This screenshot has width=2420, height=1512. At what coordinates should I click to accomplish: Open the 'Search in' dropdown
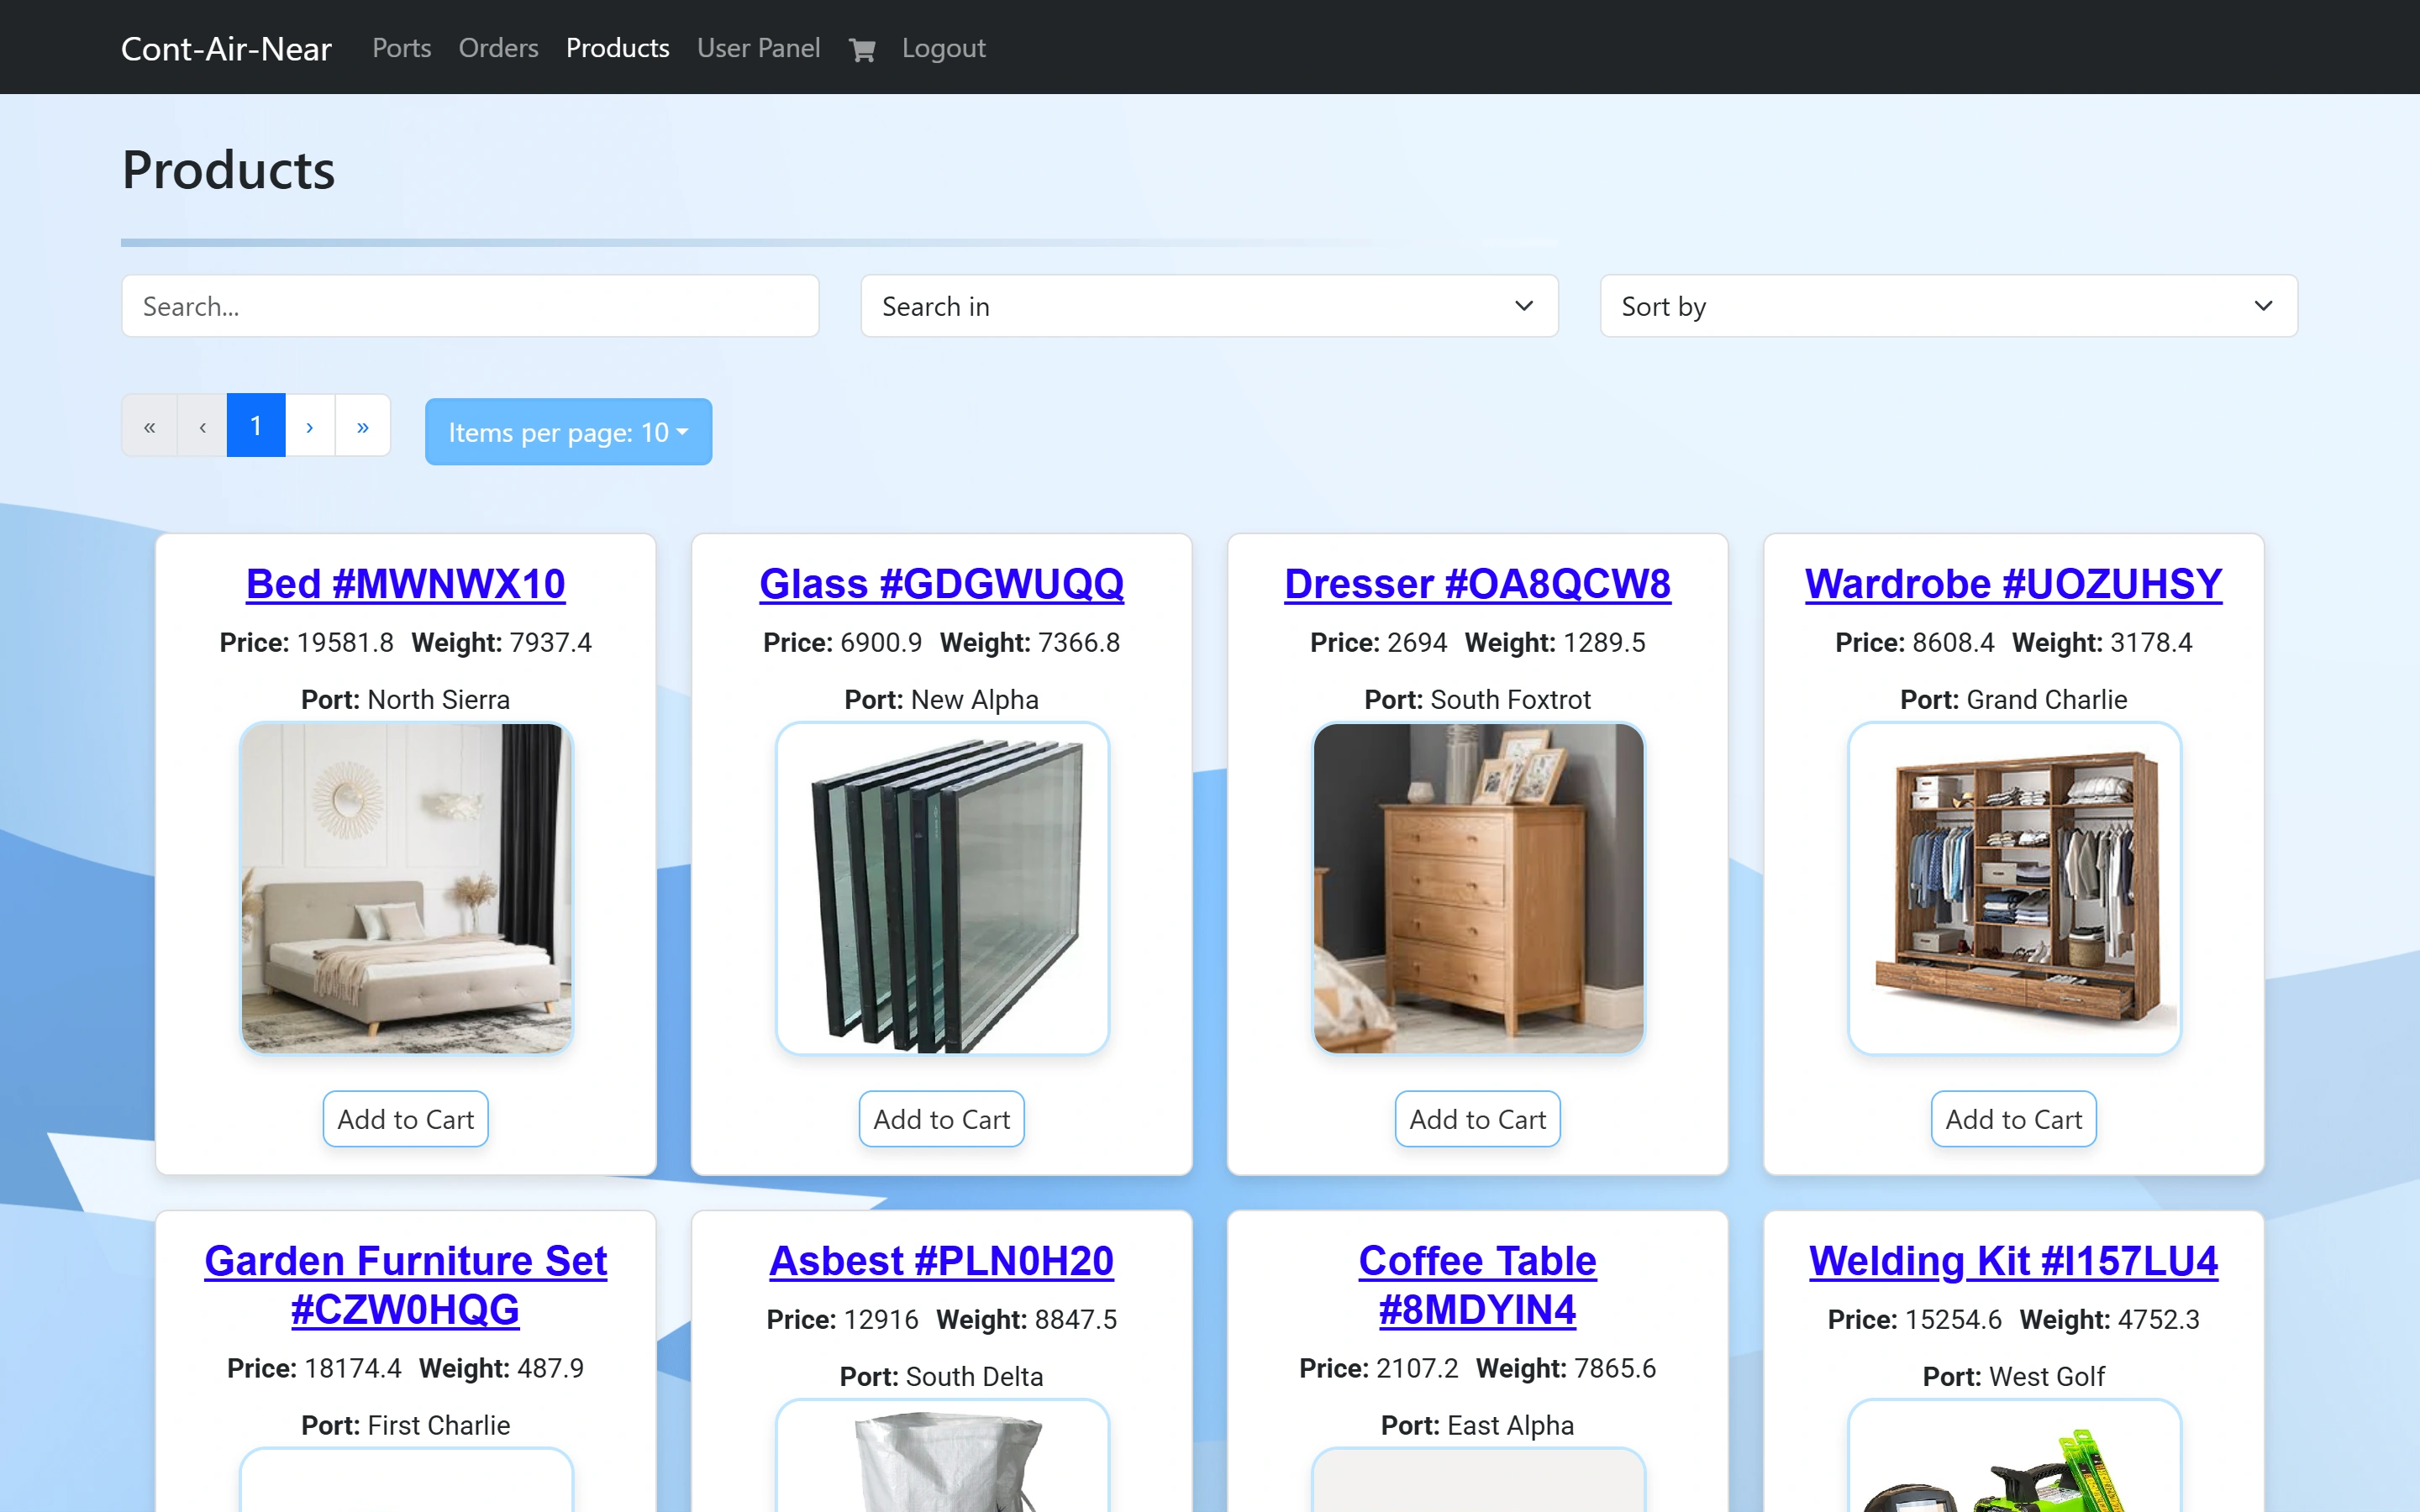click(1209, 306)
